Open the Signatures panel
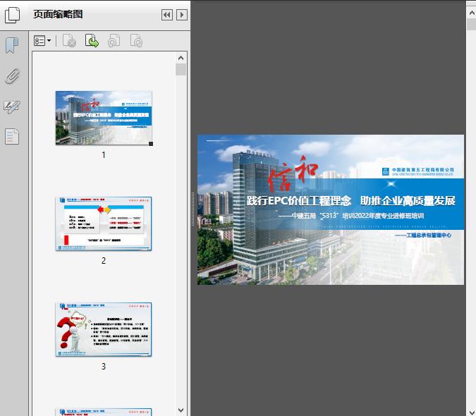This screenshot has height=416, width=476. point(12,106)
